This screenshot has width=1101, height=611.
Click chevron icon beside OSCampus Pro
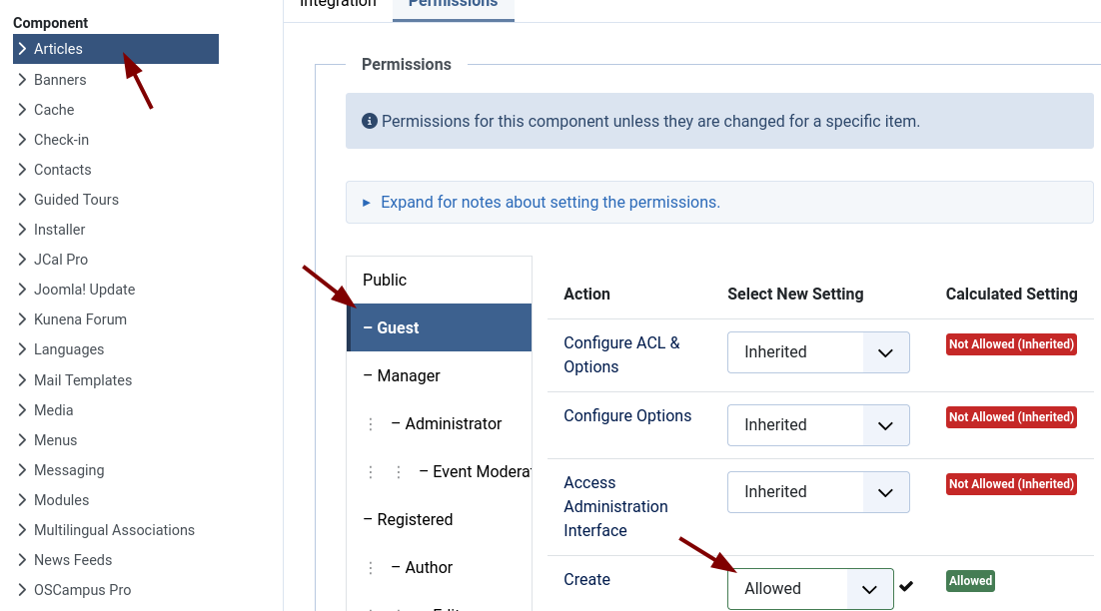(22, 590)
